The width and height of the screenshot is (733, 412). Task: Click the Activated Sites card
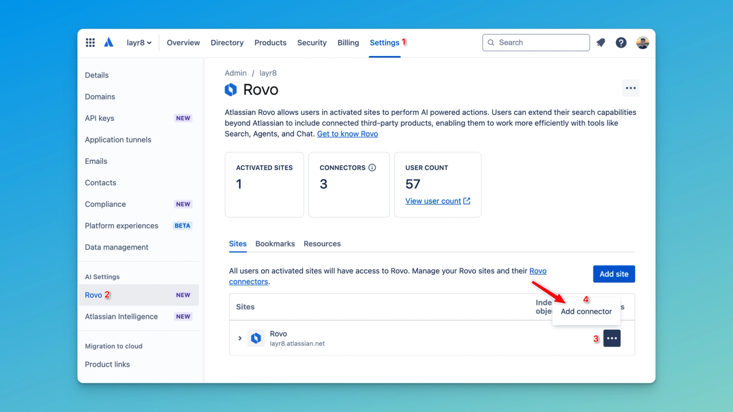click(264, 185)
